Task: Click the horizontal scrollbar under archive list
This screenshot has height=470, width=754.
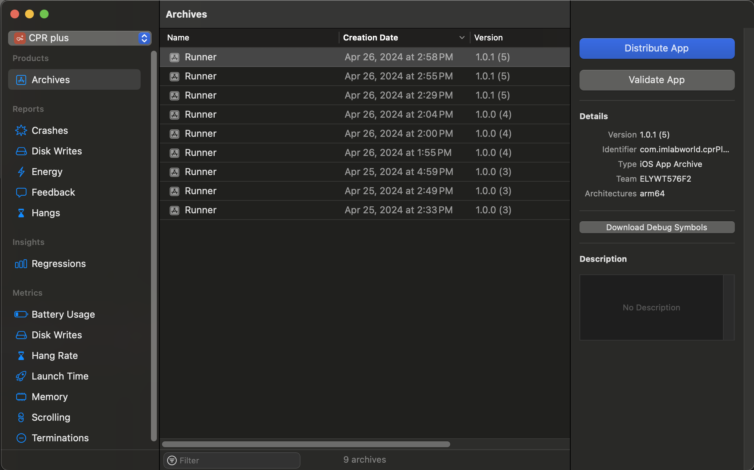Action: point(306,444)
